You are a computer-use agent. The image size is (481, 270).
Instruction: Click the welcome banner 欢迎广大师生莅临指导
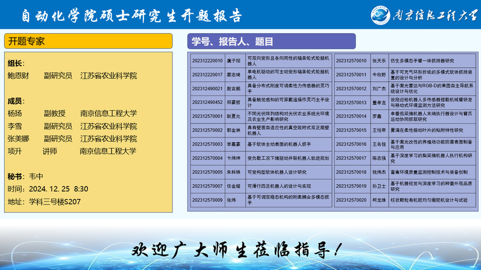click(240, 248)
